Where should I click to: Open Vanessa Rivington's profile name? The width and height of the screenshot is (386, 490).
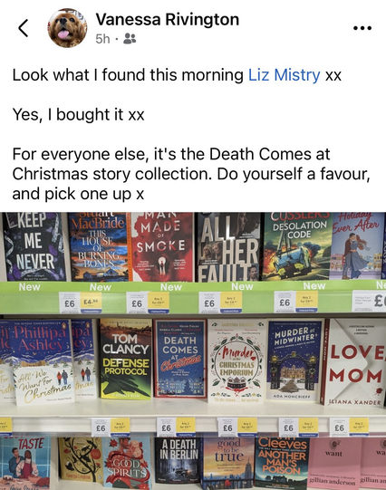pos(168,19)
